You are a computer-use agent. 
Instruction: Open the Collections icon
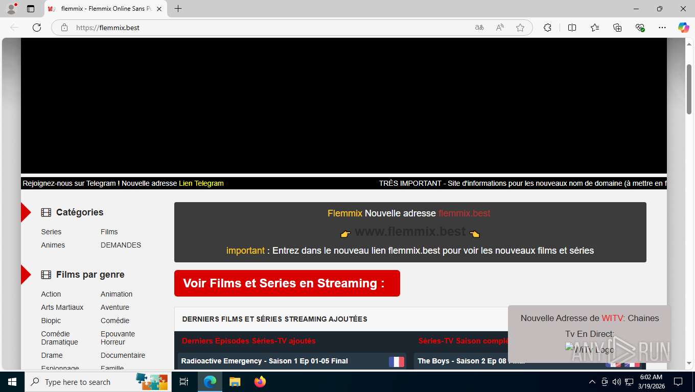click(x=617, y=28)
